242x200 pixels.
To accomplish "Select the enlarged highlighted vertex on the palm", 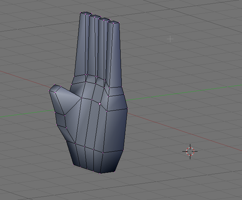I will (100, 104).
